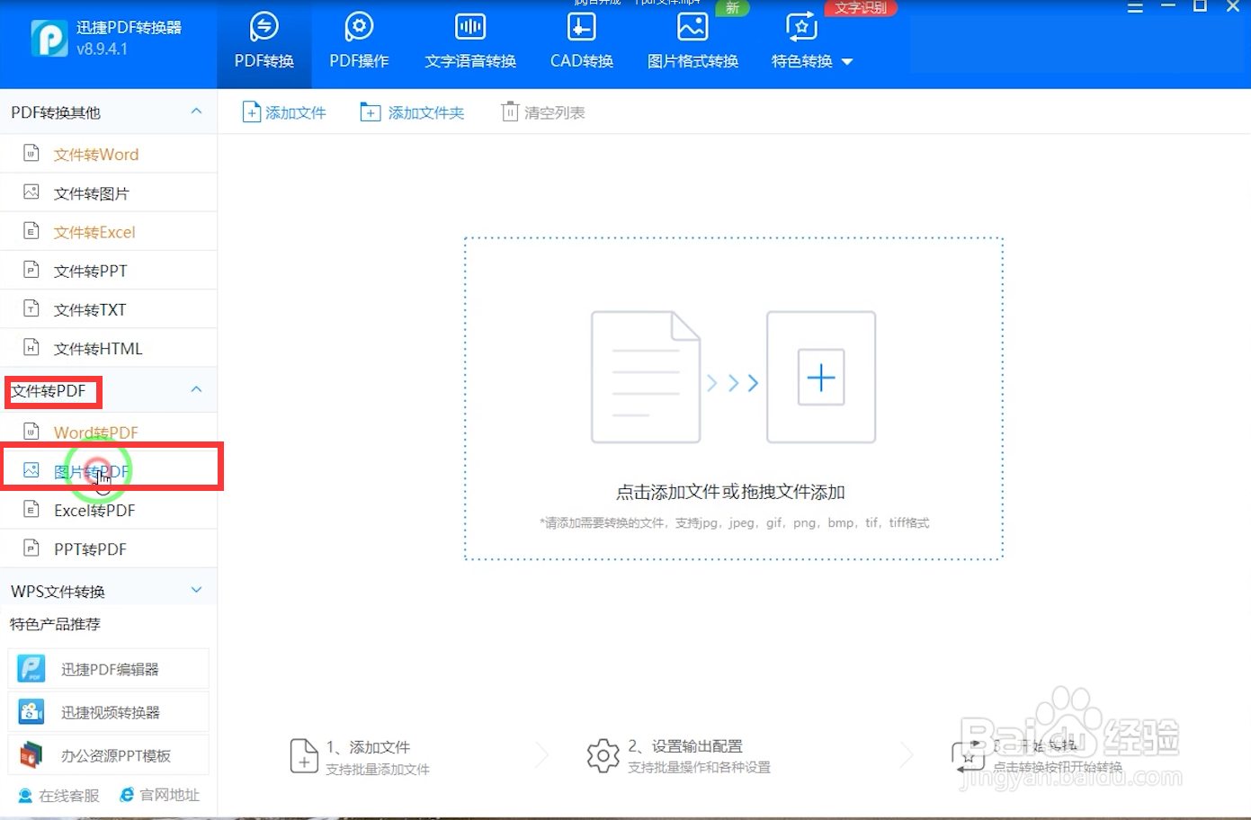Screen dimensions: 1251x820
Task: Select 文件转Word in sidebar
Action: 108,155
